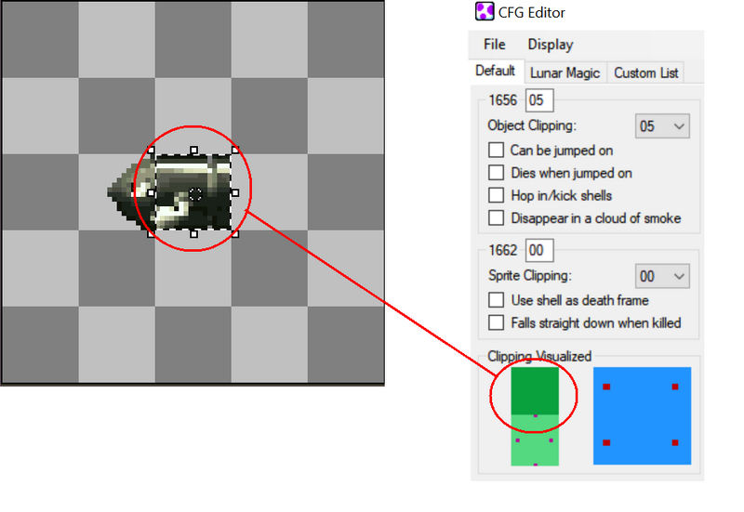This screenshot has height=512, width=744.
Task: Switch to the Custom List tab
Action: pyautogui.click(x=645, y=73)
